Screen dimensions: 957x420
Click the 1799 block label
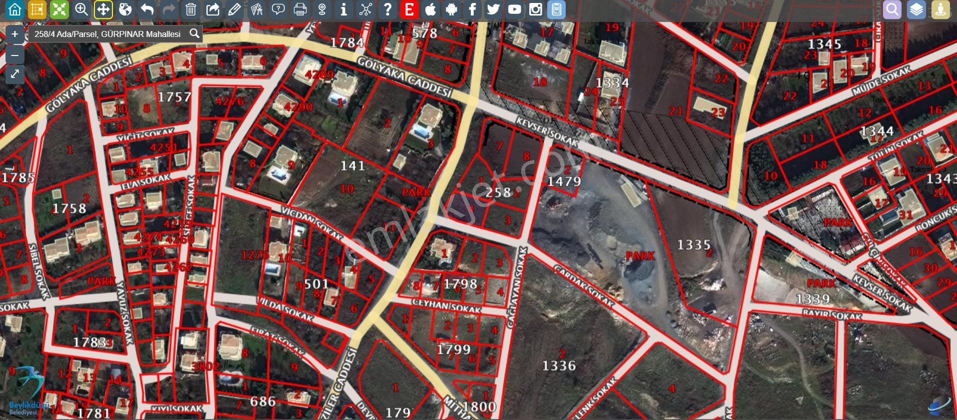453,349
